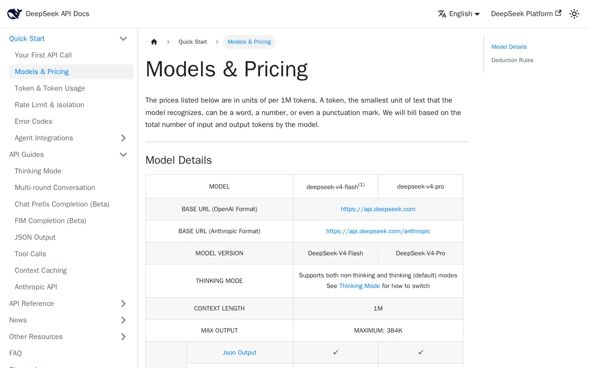The height and width of the screenshot is (368, 589).
Task: Jump to Model Details in table of contents
Action: [x=509, y=47]
